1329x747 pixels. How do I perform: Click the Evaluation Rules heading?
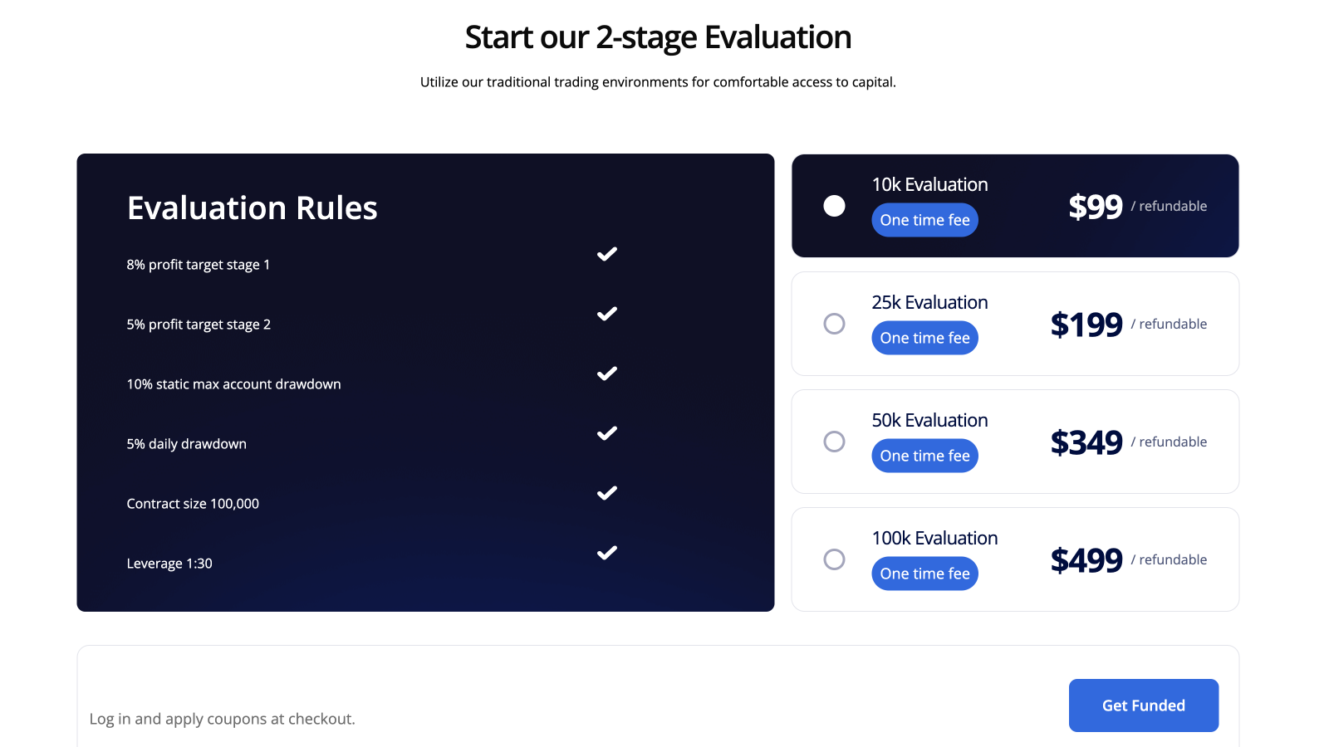(253, 207)
